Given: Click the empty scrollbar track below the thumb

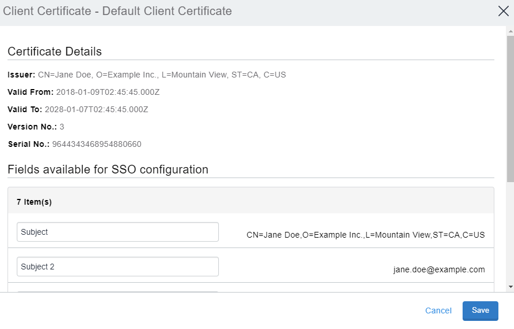Looking at the screenshot, I should click(x=510, y=231).
